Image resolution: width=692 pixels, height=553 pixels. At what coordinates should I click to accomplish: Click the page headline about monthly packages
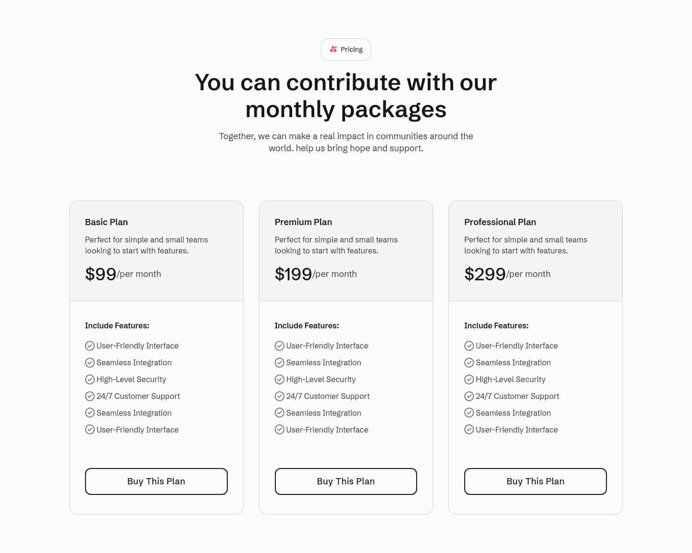tap(346, 96)
